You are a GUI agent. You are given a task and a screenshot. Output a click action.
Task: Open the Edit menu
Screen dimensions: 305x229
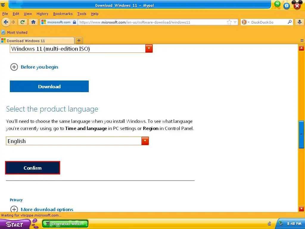pos(16,14)
